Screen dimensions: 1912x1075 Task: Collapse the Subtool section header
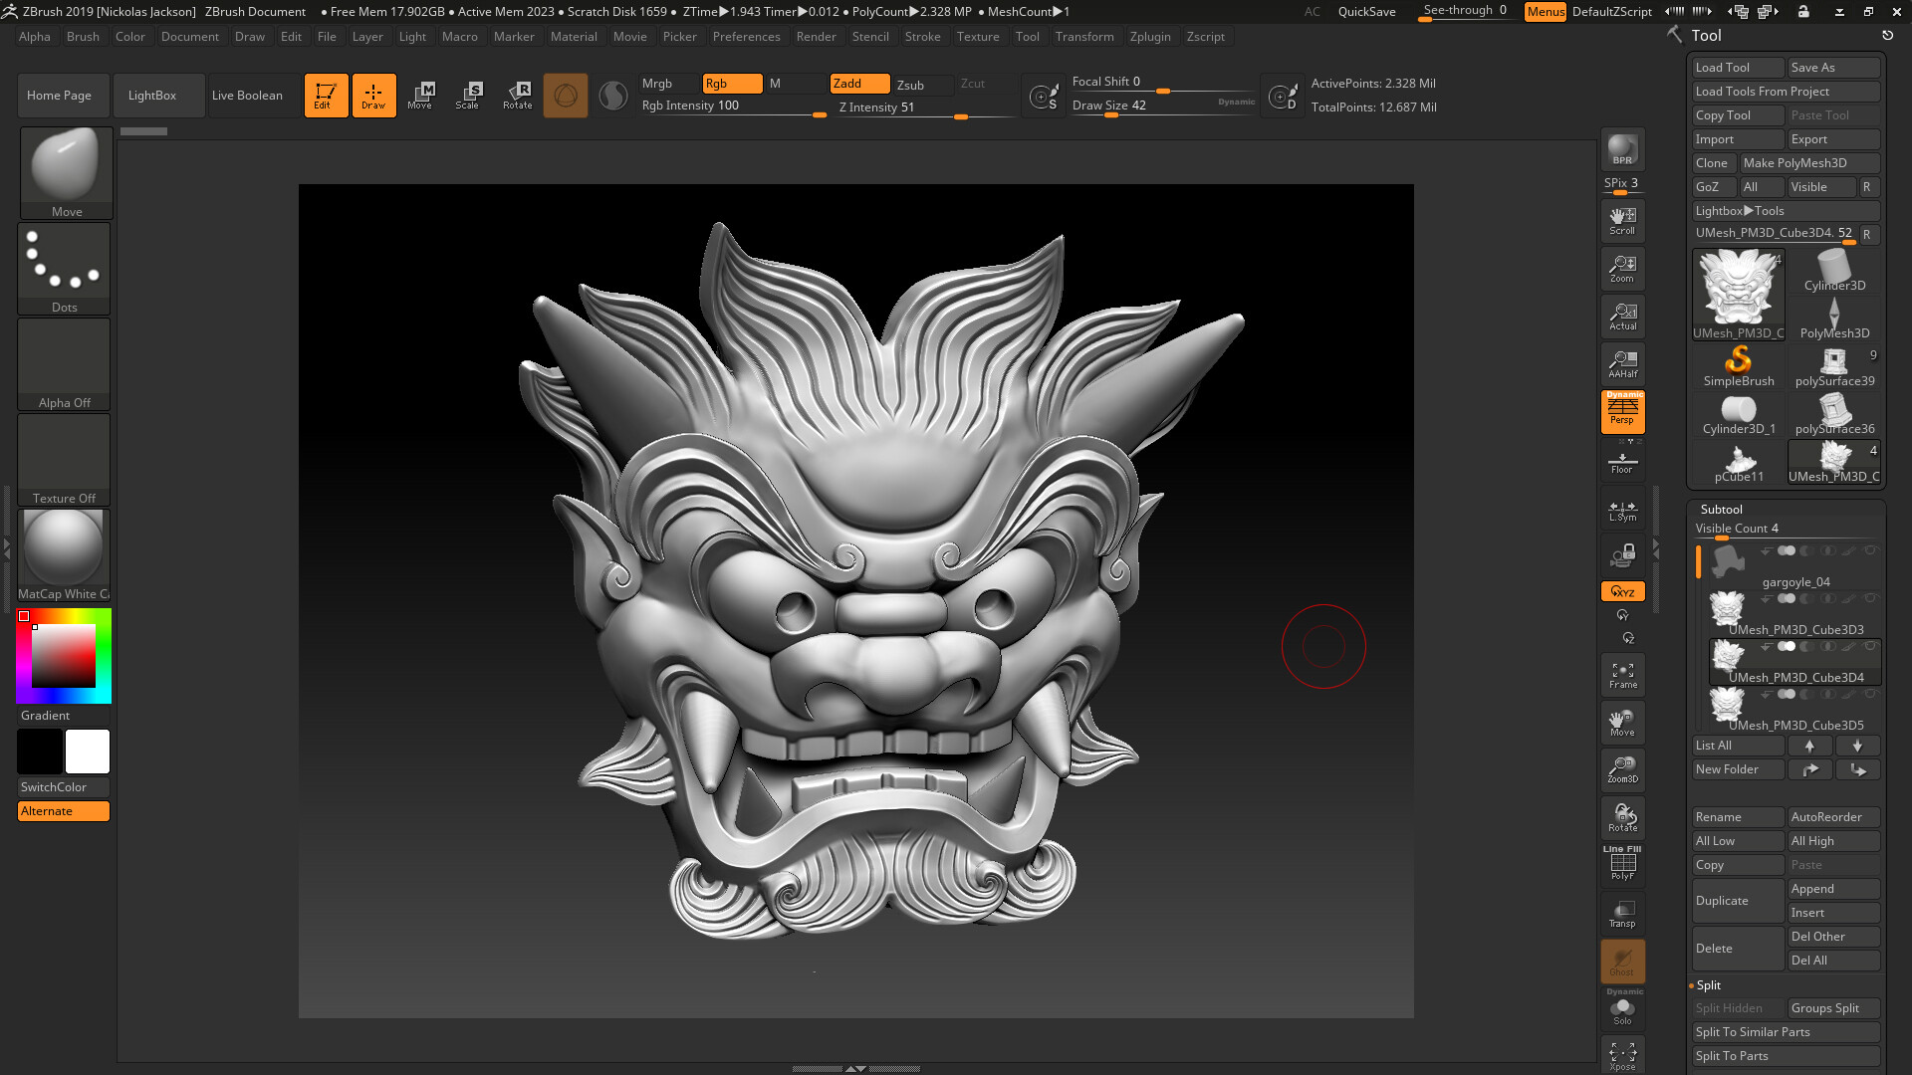pyautogui.click(x=1721, y=510)
